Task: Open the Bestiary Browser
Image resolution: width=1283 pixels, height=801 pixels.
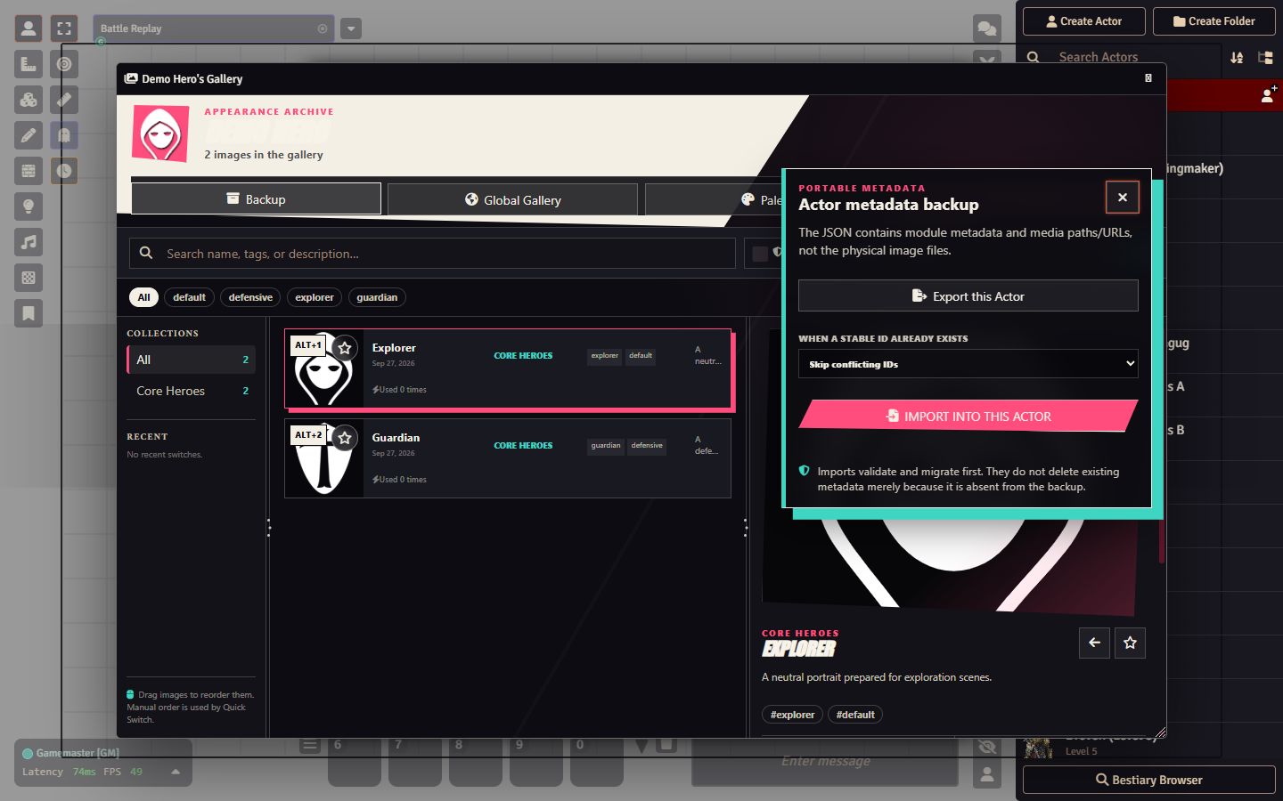Action: coord(1149,780)
